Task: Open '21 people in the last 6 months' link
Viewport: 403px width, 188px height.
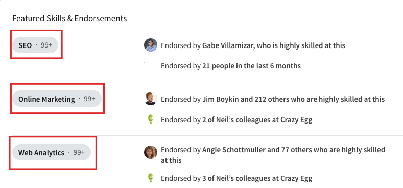Action: tap(251, 66)
